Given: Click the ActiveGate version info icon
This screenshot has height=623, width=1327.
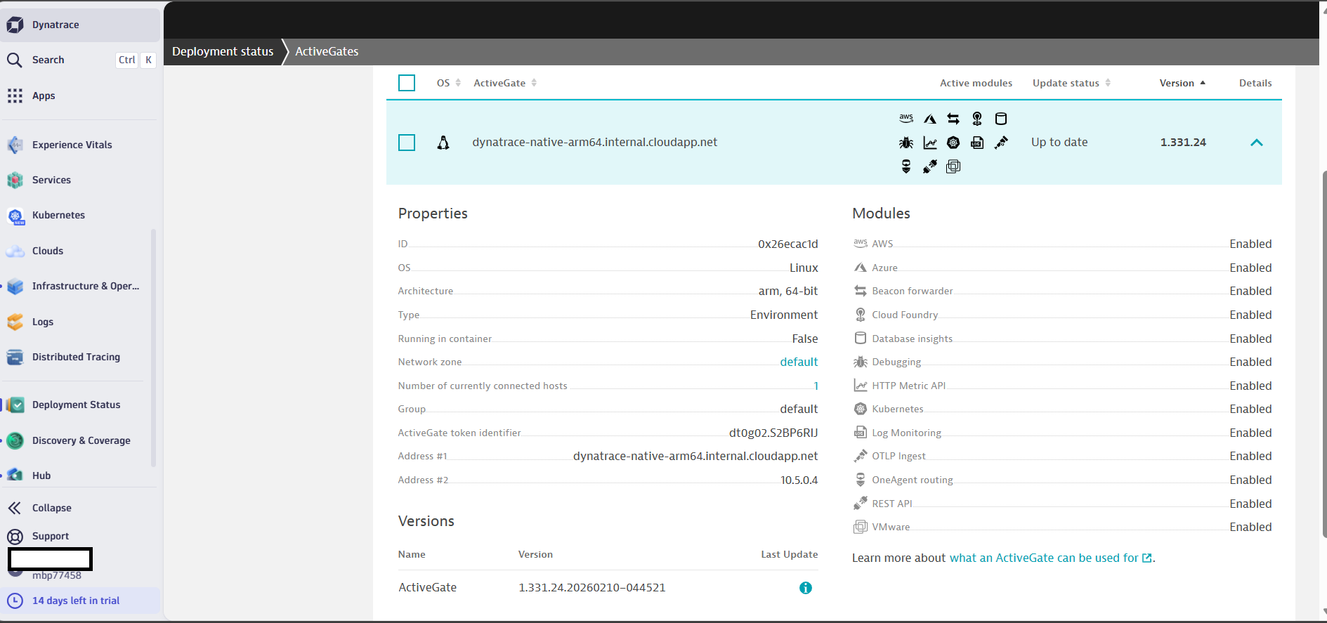Looking at the screenshot, I should [806, 588].
